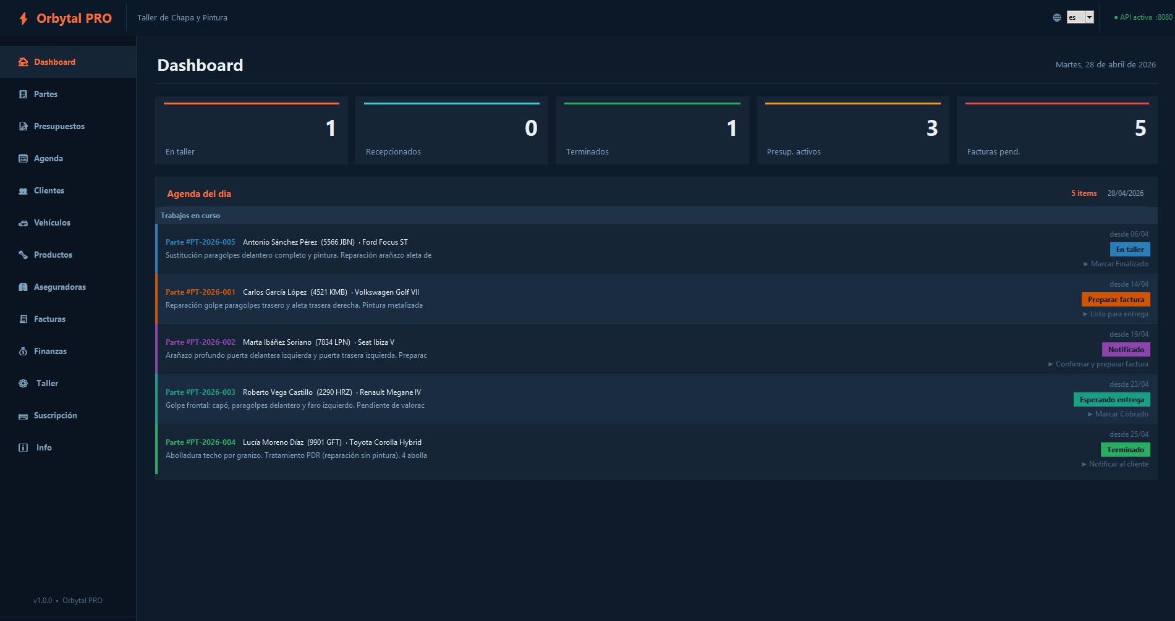Click 'Marcar Finalizado' on parte PT-2026-005

click(1116, 263)
